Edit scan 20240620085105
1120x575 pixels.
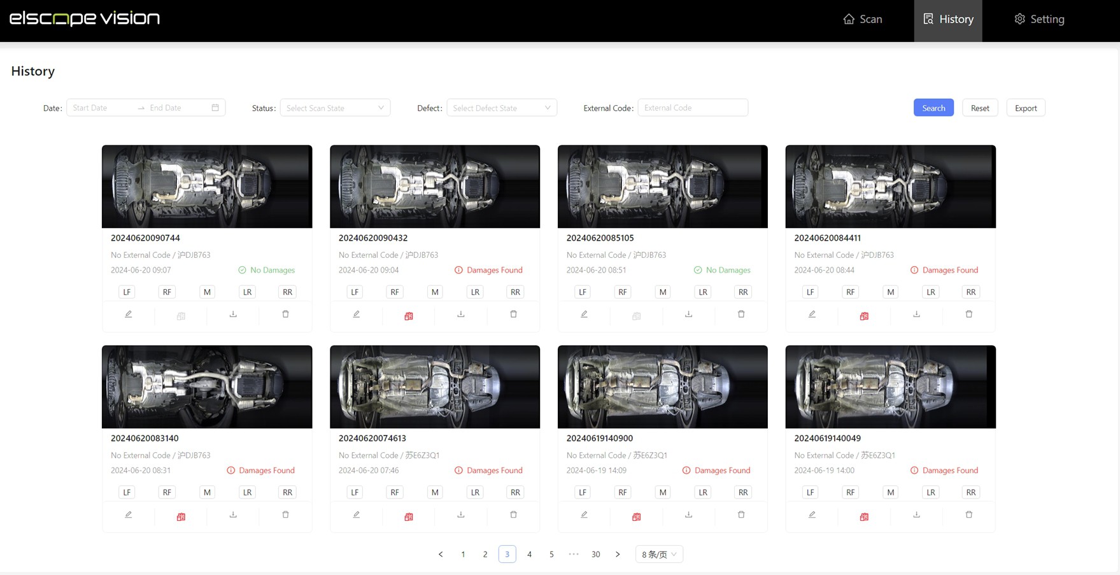pyautogui.click(x=584, y=314)
